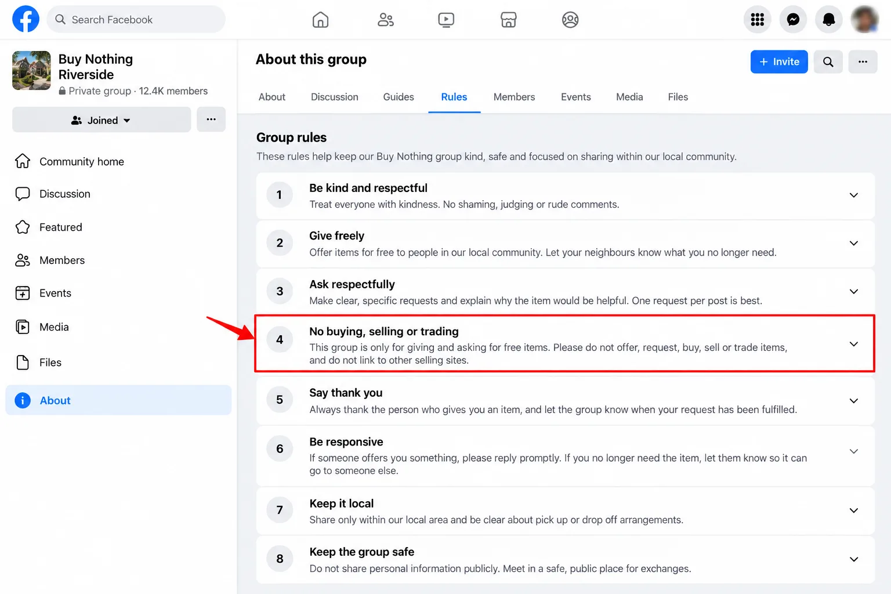Click the Invite button
The width and height of the screenshot is (891, 594).
[x=779, y=61]
